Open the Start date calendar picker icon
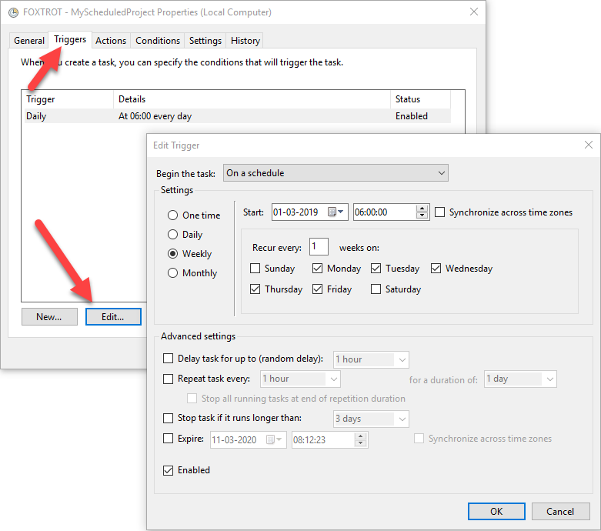This screenshot has width=601, height=531. coord(336,212)
